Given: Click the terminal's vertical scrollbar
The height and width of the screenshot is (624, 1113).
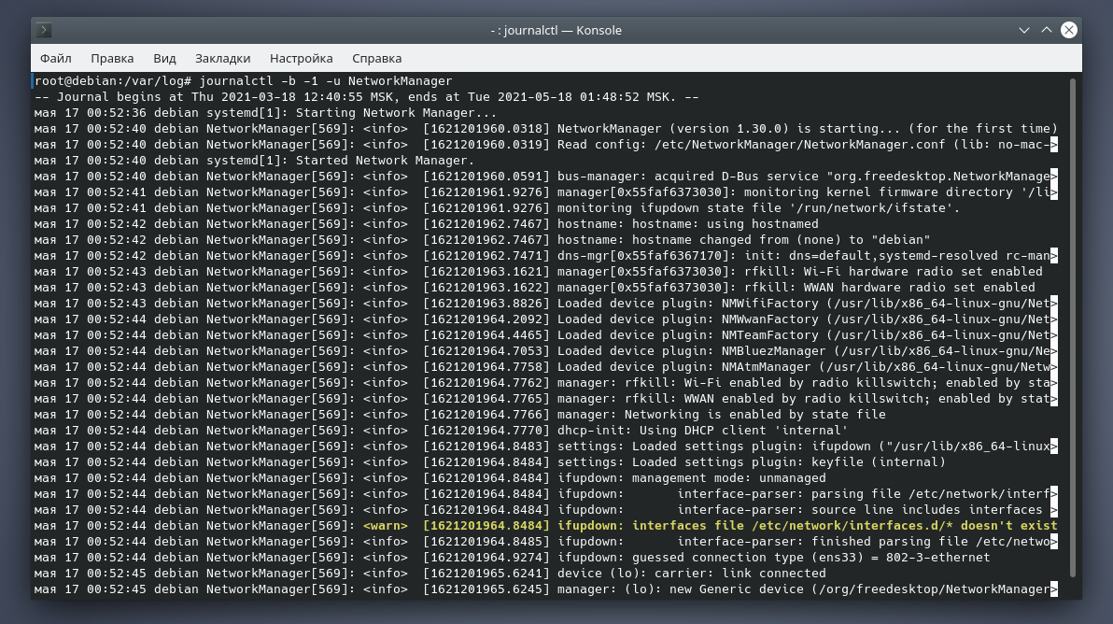Looking at the screenshot, I should point(1073,327).
